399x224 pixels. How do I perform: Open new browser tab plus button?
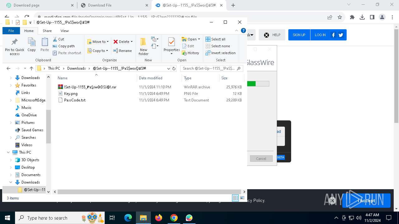coord(233,5)
